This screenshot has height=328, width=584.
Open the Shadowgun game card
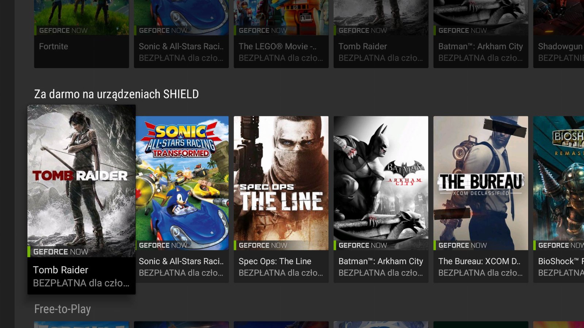[x=558, y=34]
